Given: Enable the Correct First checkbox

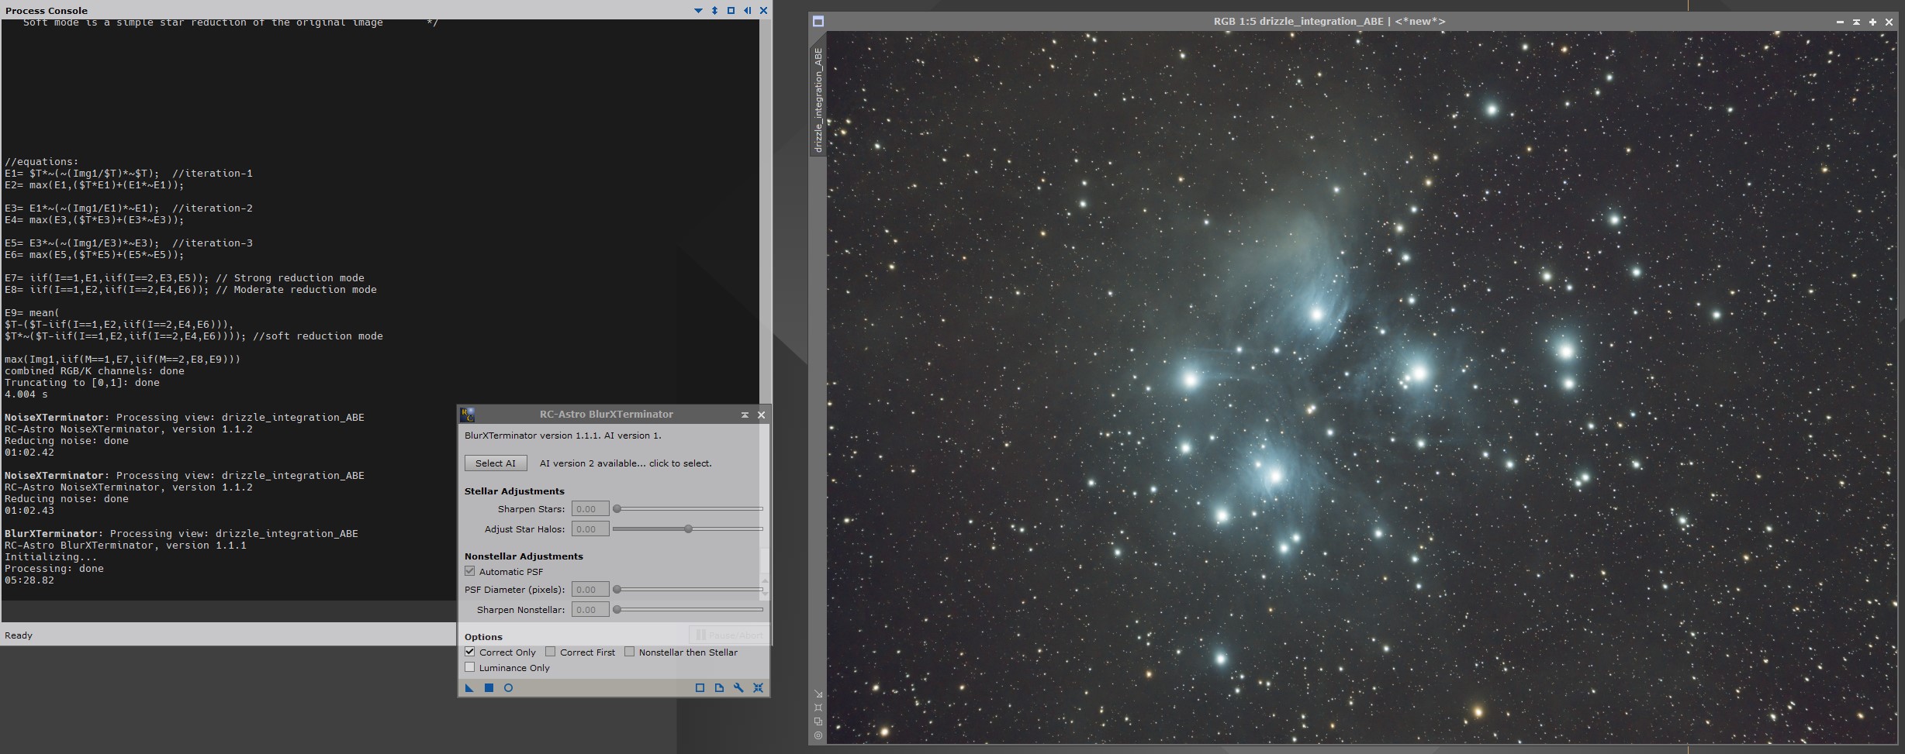Looking at the screenshot, I should [551, 652].
